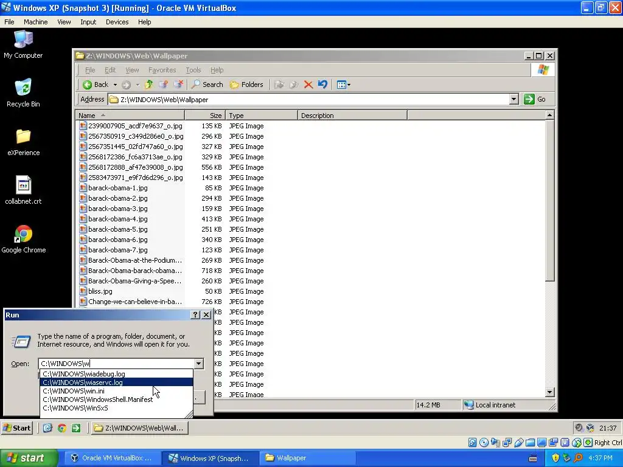Select the Change-we-can-believe-in-ba... file
This screenshot has width=623, height=467.
tap(131, 302)
